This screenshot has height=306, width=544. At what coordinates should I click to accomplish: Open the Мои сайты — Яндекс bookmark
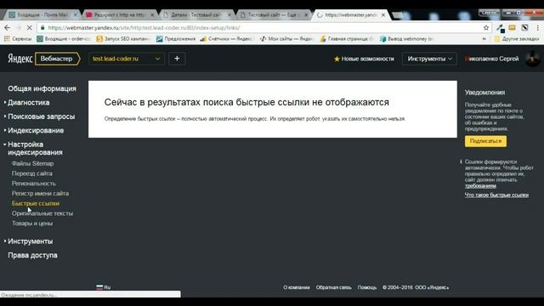(x=286, y=39)
